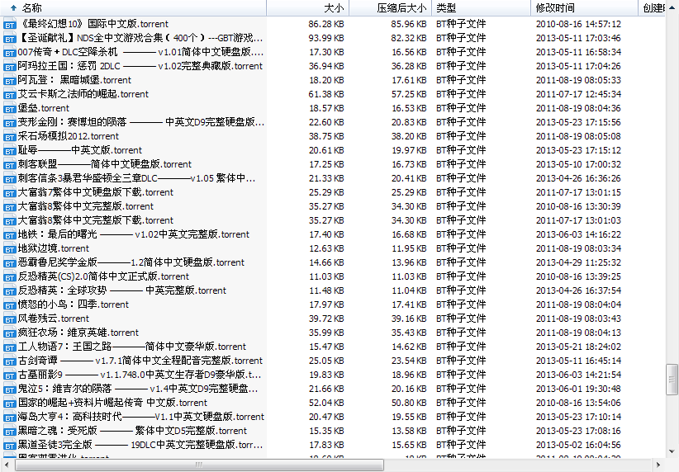Sort by the 修改时间 column header
The height and width of the screenshot is (472, 679).
pos(585,7)
